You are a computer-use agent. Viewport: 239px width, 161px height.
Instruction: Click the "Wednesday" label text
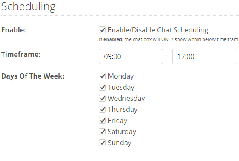126,99
